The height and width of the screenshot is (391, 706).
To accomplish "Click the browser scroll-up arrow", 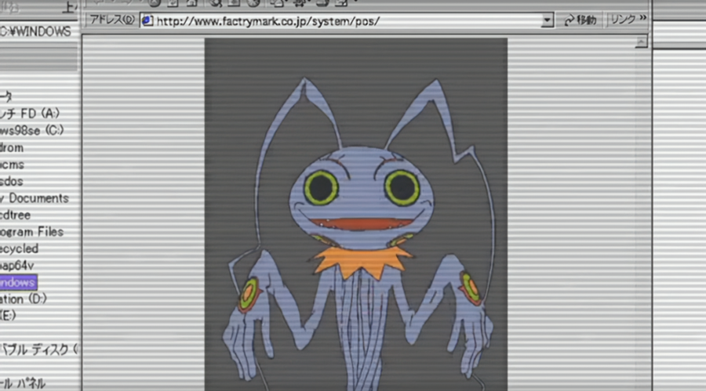I will (641, 42).
